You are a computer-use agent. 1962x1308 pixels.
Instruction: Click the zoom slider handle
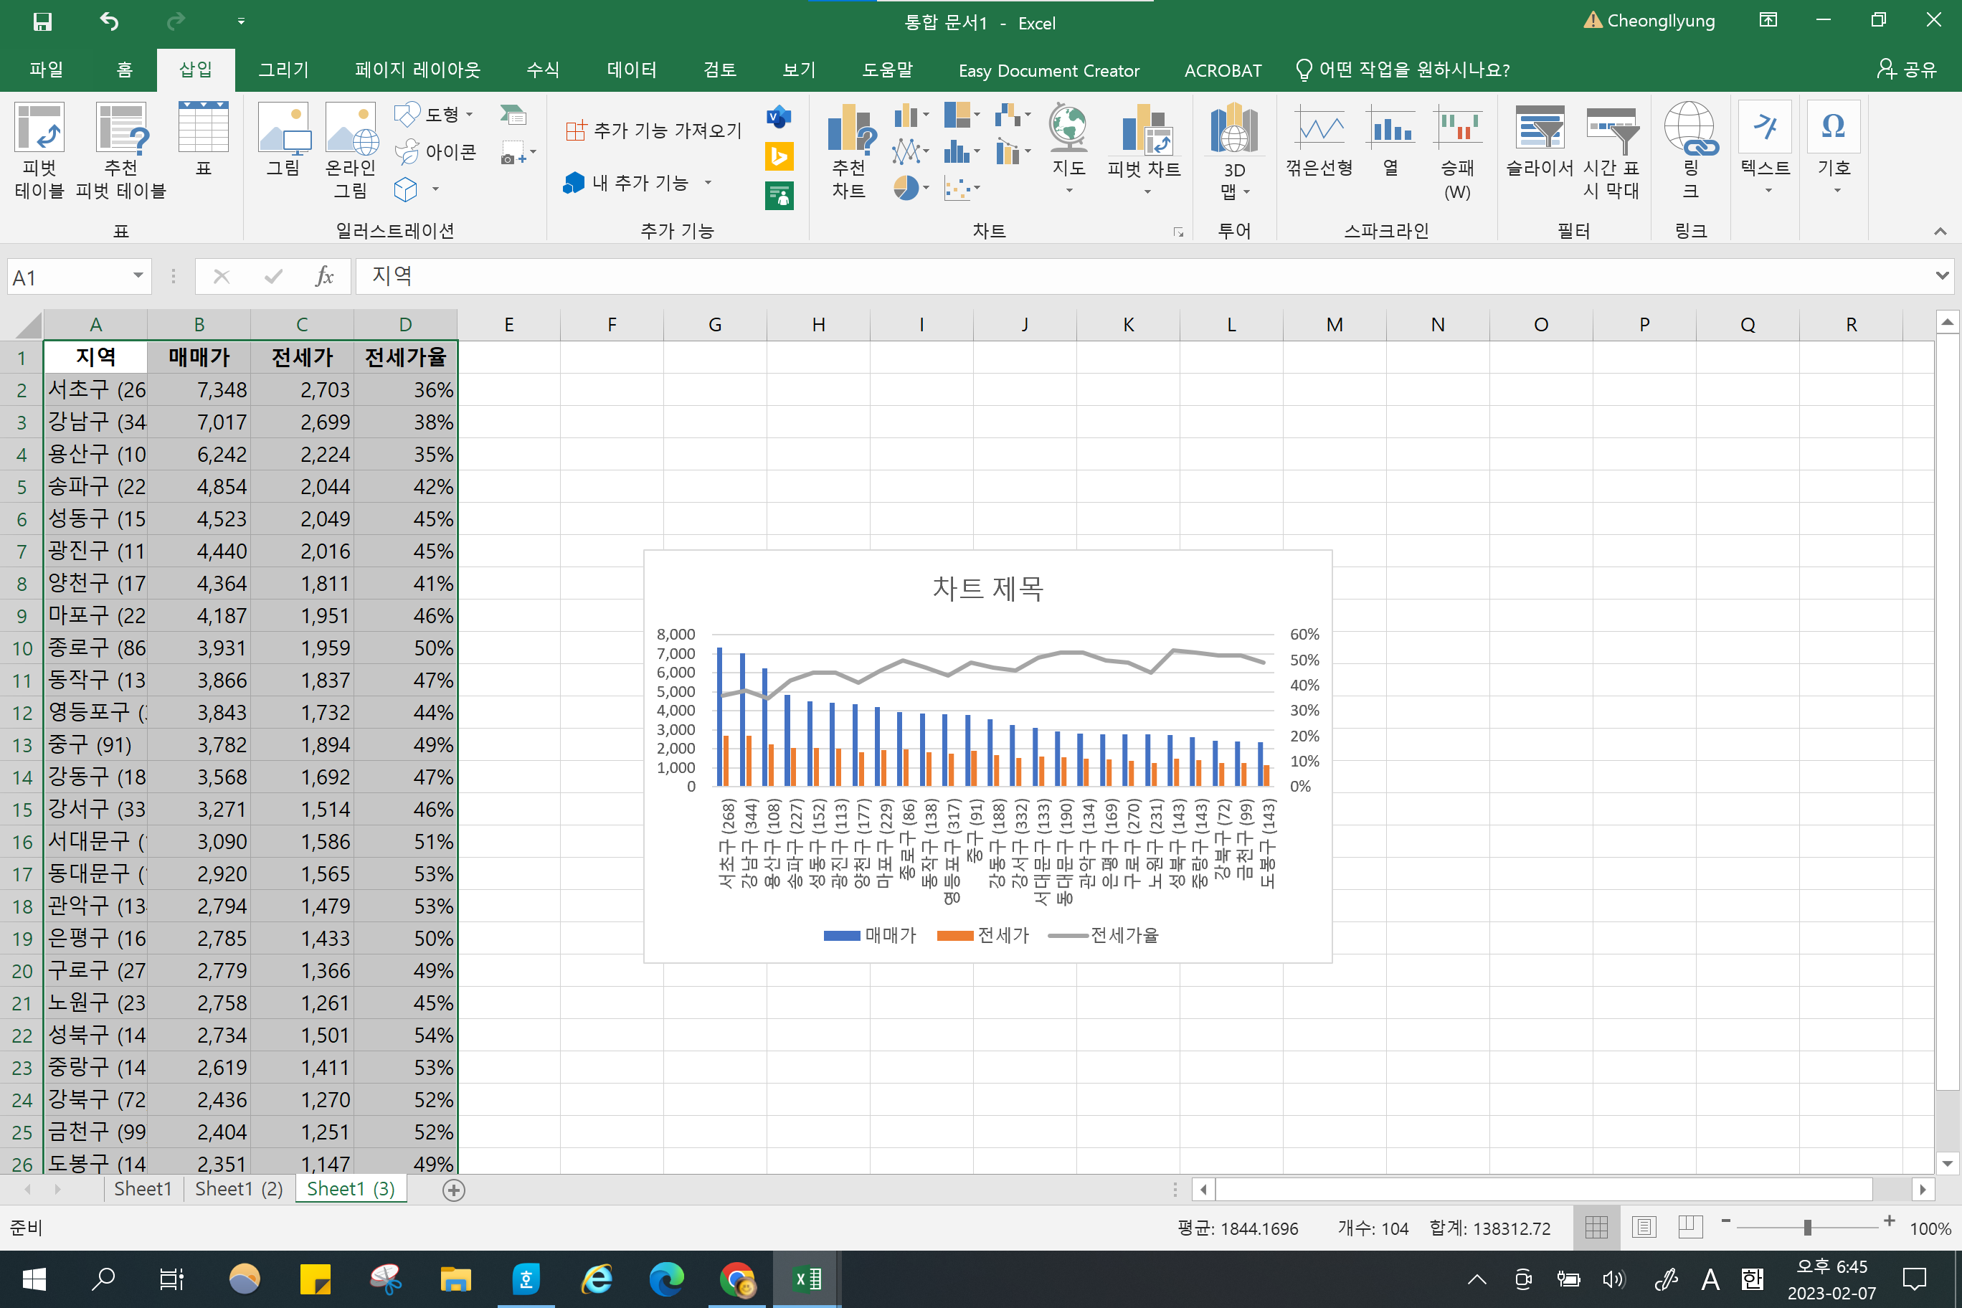1807,1227
